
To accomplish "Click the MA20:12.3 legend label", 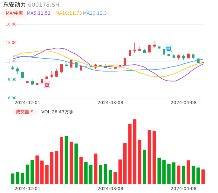I will click(95, 13).
